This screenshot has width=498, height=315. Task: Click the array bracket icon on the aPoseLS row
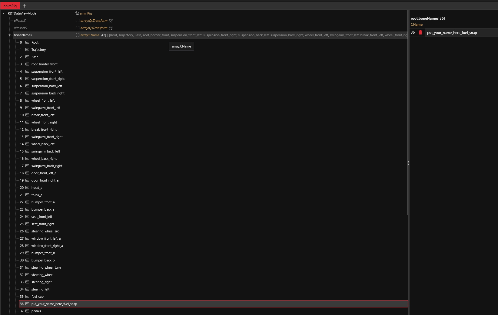click(78, 21)
